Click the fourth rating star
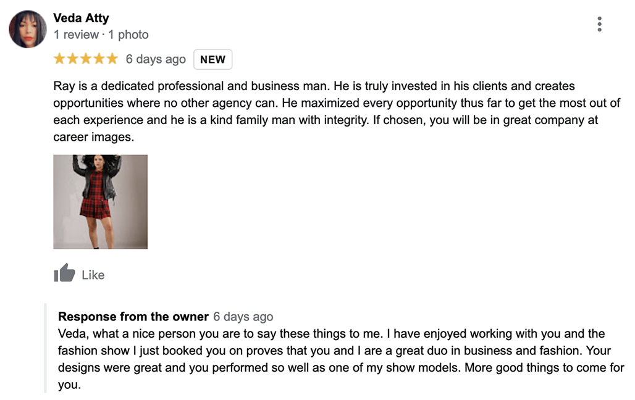 point(99,59)
